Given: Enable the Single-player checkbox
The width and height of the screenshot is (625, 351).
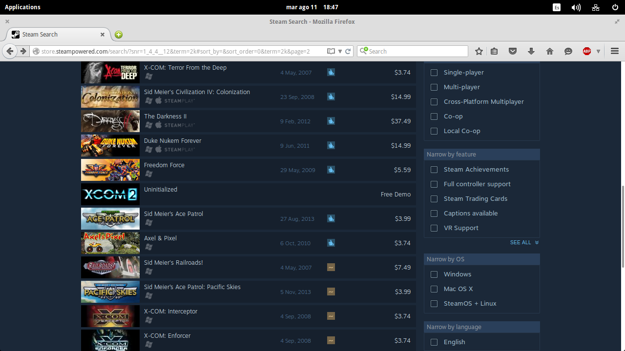Looking at the screenshot, I should pos(434,73).
